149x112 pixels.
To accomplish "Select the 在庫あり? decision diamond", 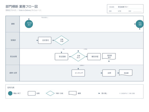I will pyautogui.click(x=78, y=57).
